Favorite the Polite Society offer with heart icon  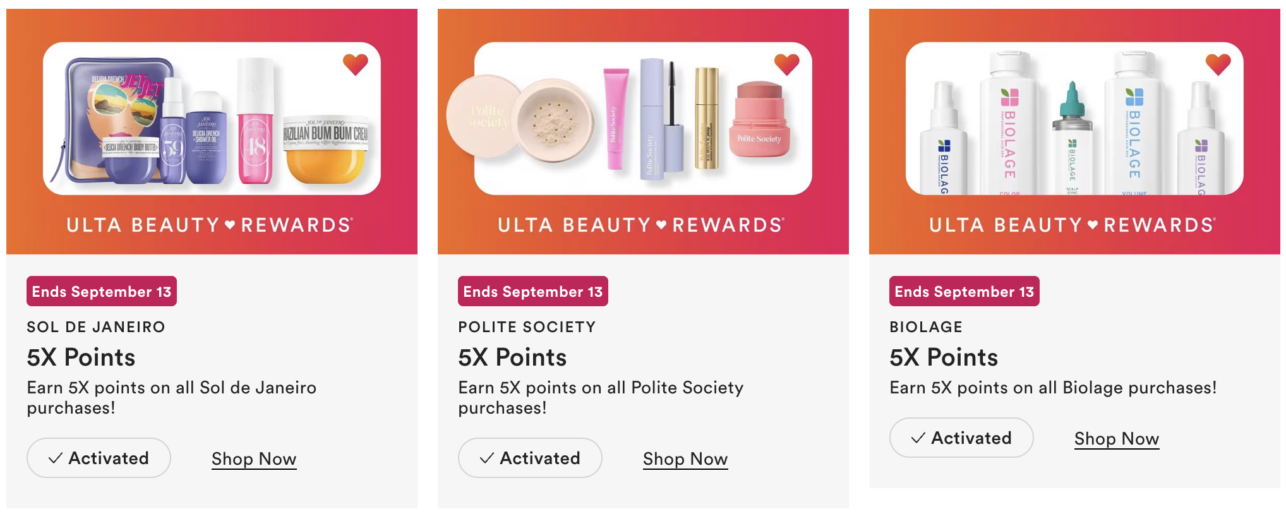coord(786,64)
